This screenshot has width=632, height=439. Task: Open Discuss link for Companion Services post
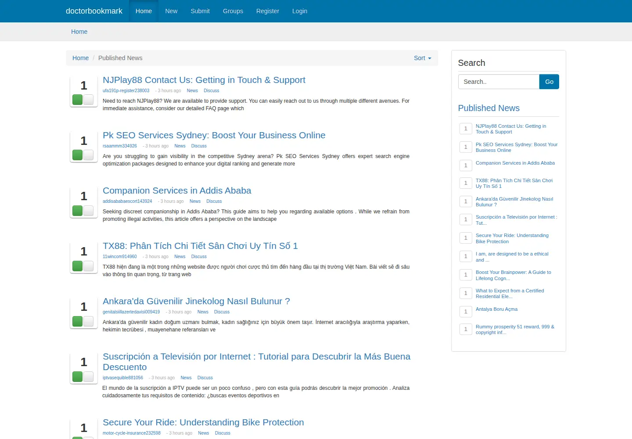(214, 201)
